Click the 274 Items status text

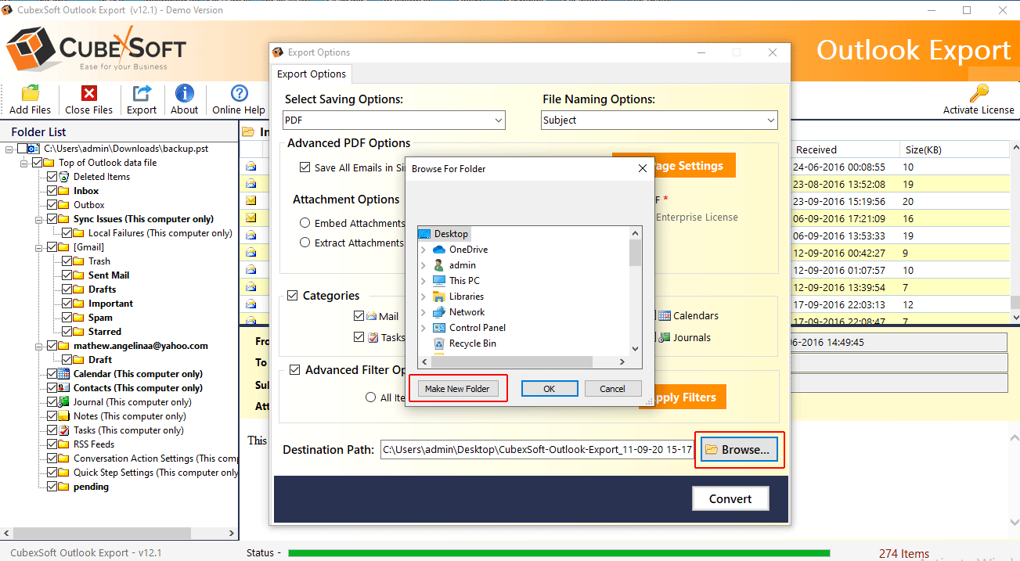coord(904,553)
